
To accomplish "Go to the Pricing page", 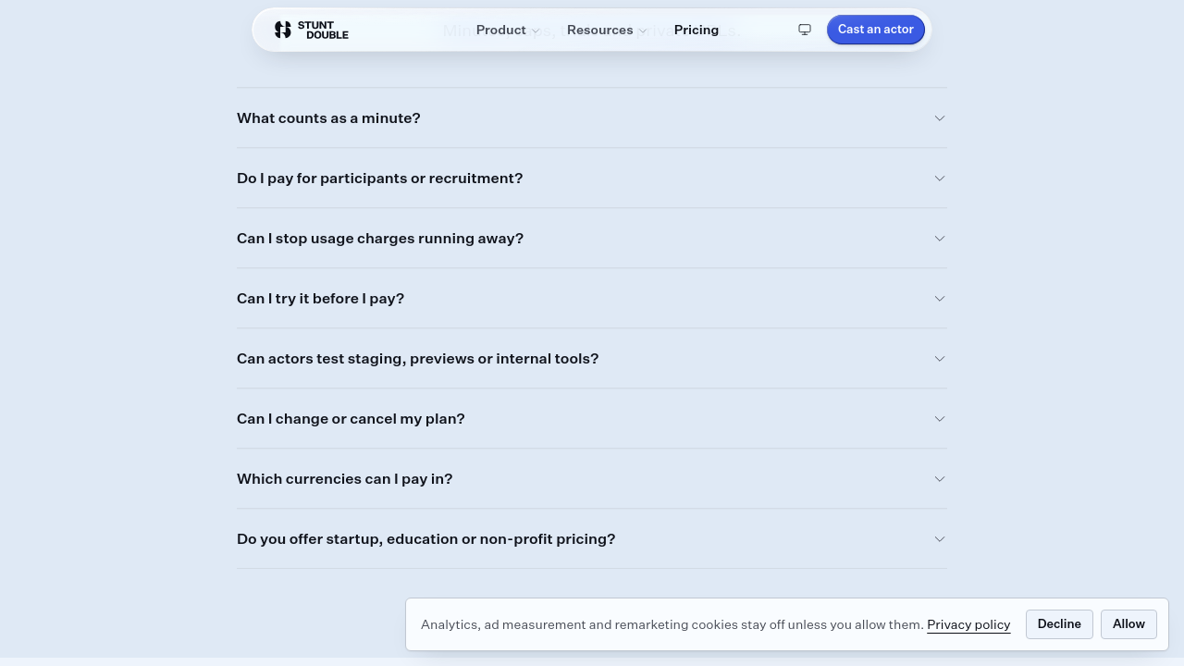I will (697, 30).
